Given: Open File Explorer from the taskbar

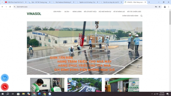Looking at the screenshot, I should point(23,94).
